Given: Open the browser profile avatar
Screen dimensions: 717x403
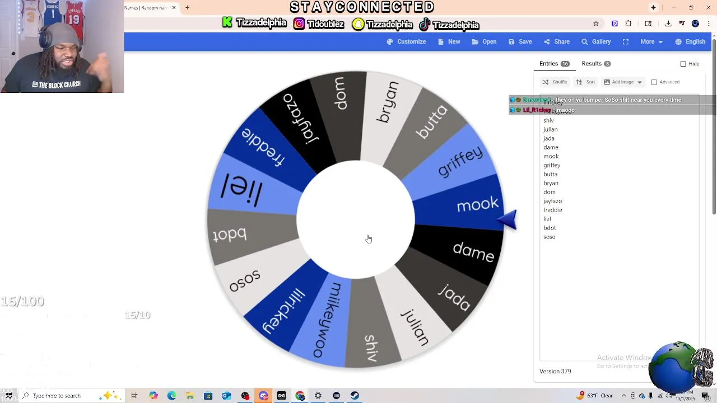Looking at the screenshot, I should coord(695,24).
